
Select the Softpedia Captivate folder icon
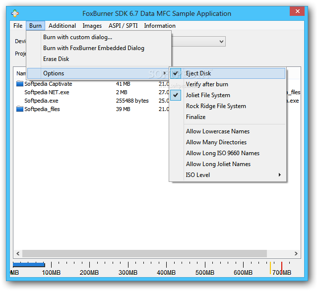click(20, 83)
